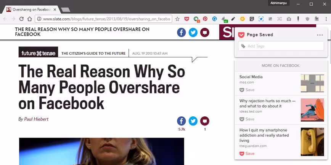331x165 pixels.
Task: Share on Twitter from sticky header
Action: [x=193, y=32]
